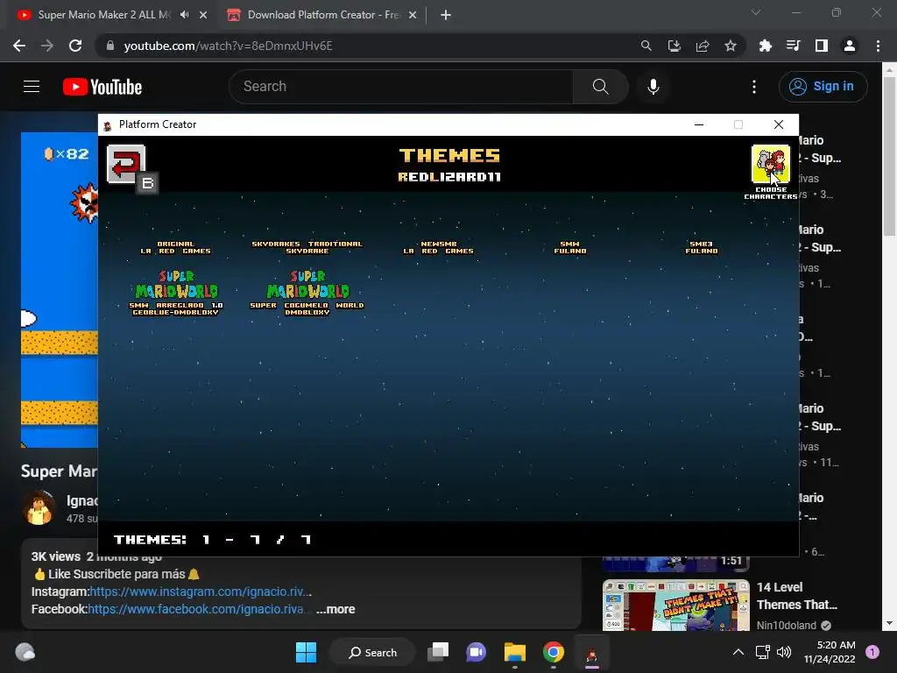Select the Original La Red Games theme
The width and height of the screenshot is (897, 673).
(x=175, y=247)
